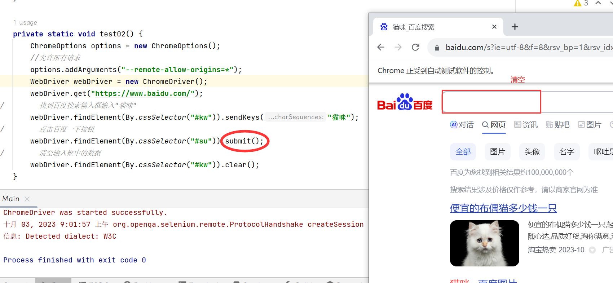Click 淘宝热卖 source text

tap(542, 250)
